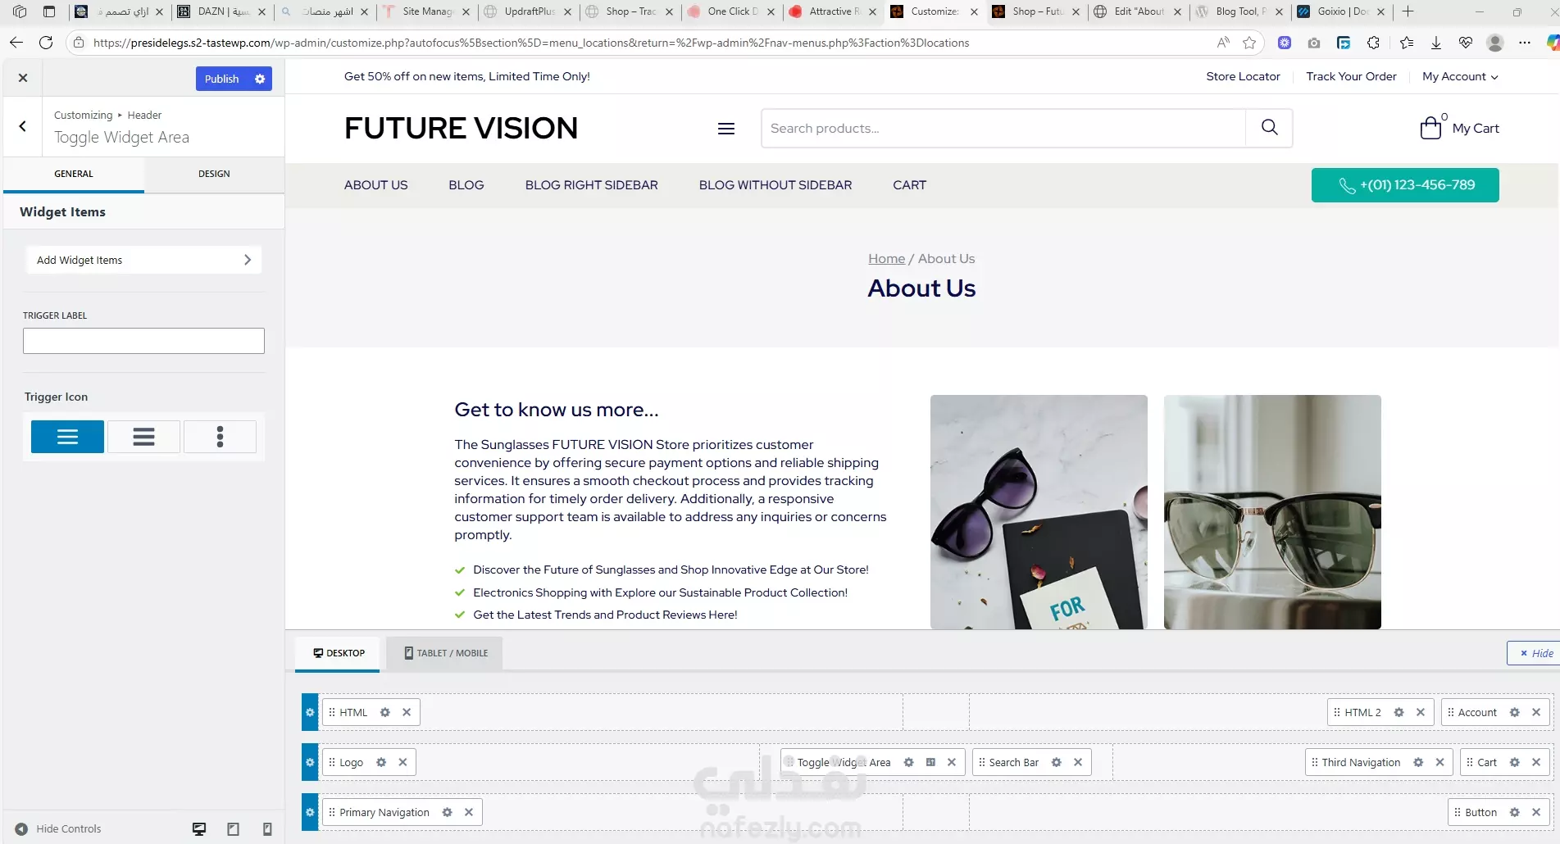Remove the Cart item
This screenshot has height=844, width=1560.
(x=1536, y=762)
